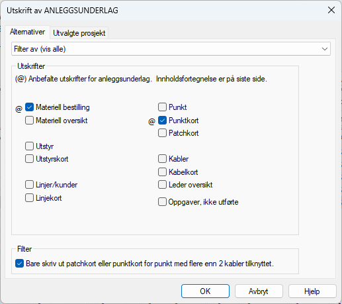Tick the Utstyr checkbox
The height and width of the screenshot is (304, 342).
pyautogui.click(x=29, y=146)
